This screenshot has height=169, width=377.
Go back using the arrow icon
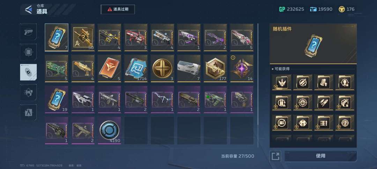(x=29, y=10)
